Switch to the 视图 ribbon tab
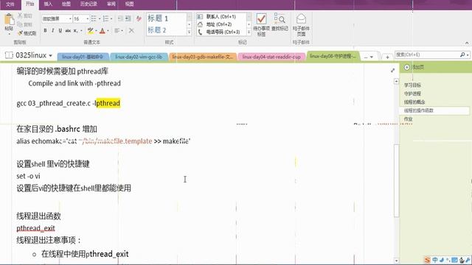This screenshot has width=472, height=265. coord(129,4)
